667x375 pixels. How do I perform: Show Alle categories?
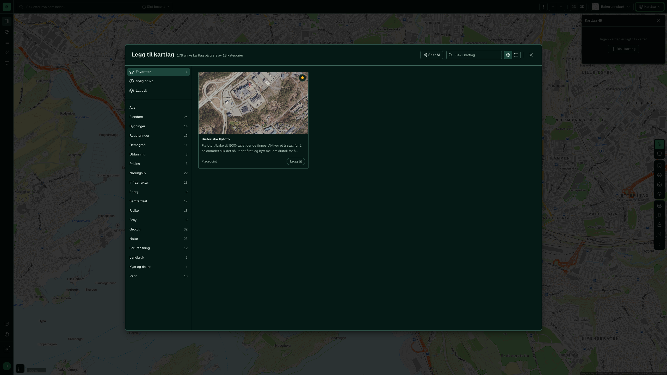coord(158,108)
